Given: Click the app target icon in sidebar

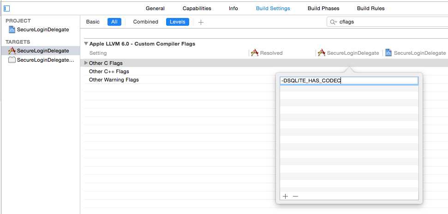Looking at the screenshot, I should 12,51.
